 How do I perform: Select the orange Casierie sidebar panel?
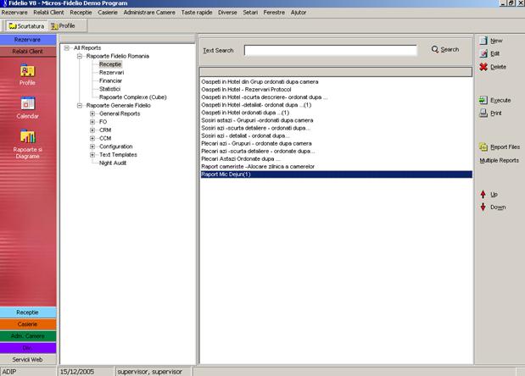click(28, 324)
